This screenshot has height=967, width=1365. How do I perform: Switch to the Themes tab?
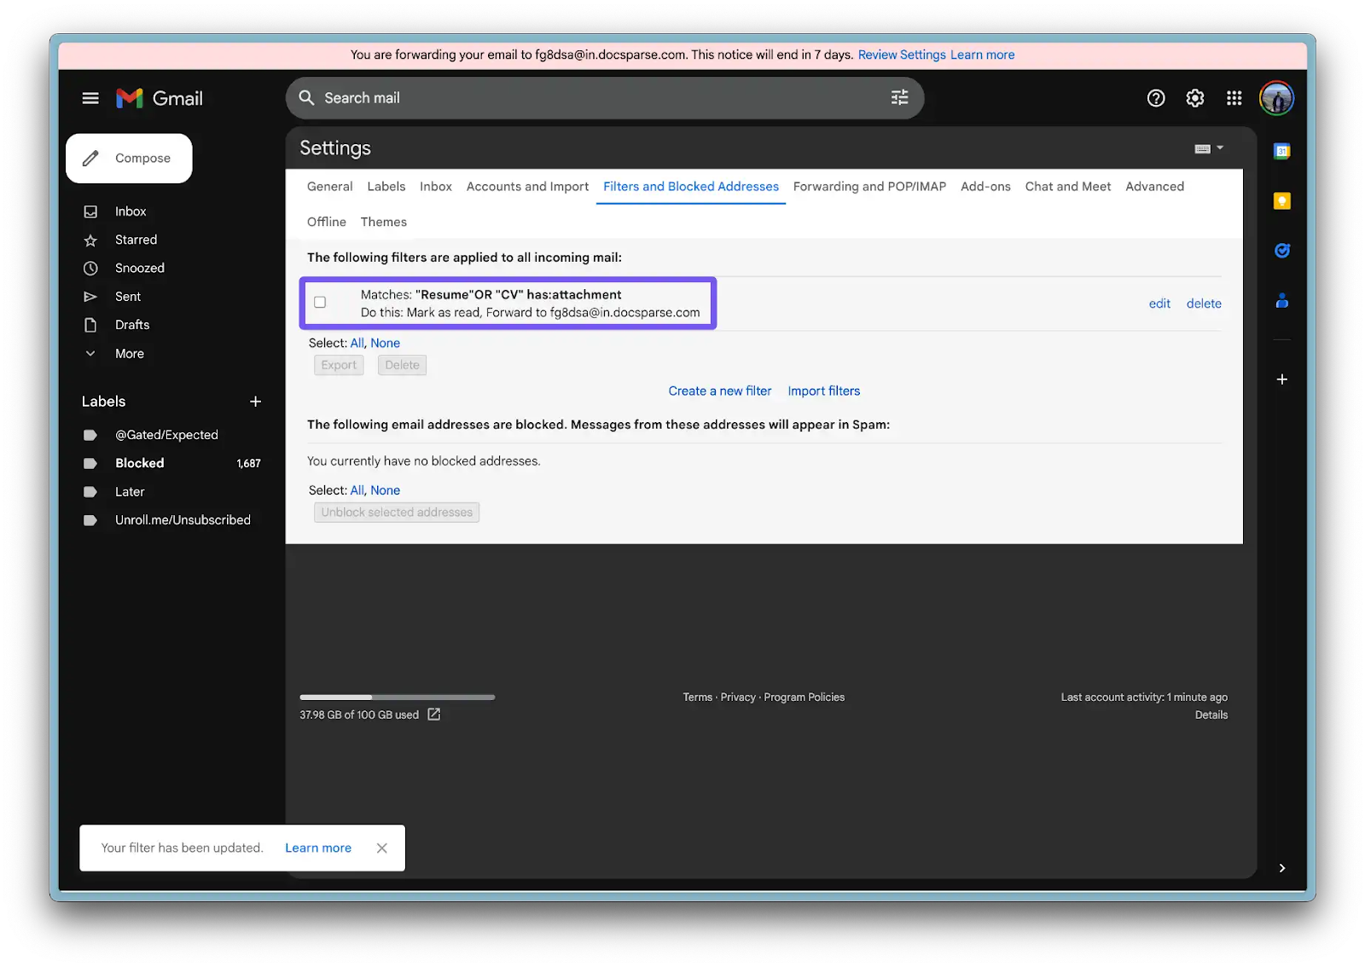pos(383,222)
